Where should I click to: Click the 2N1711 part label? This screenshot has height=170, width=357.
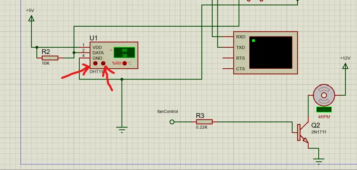tap(319, 132)
